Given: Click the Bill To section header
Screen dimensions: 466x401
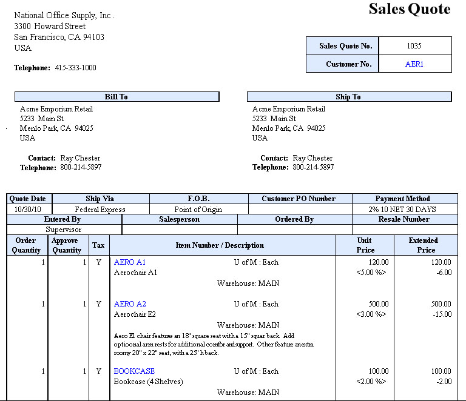Looking at the screenshot, I should pos(116,97).
